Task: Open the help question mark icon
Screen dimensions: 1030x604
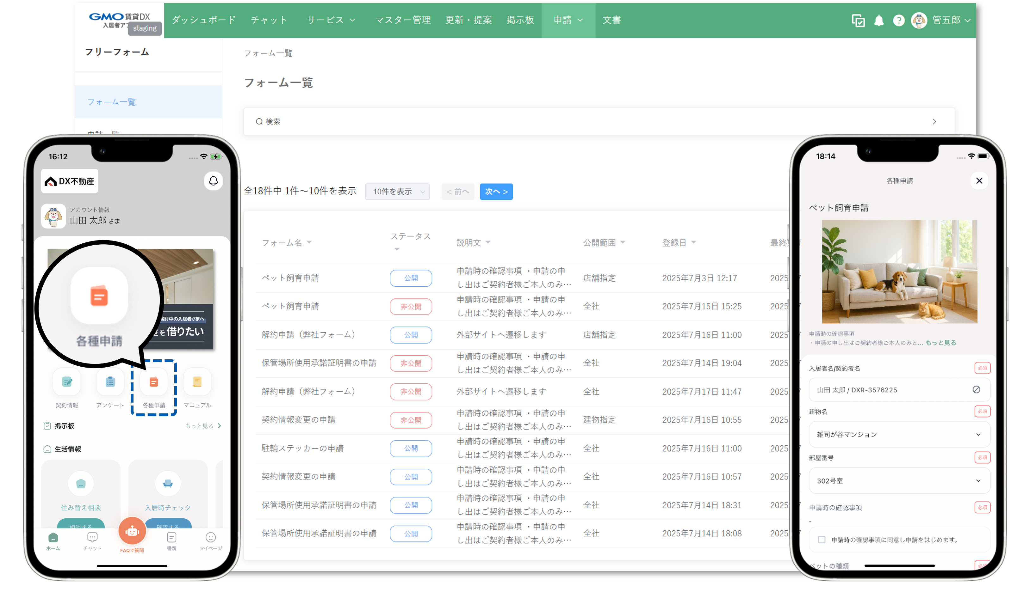Action: (898, 21)
